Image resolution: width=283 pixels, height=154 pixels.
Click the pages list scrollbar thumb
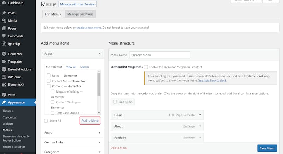pyautogui.click(x=99, y=84)
